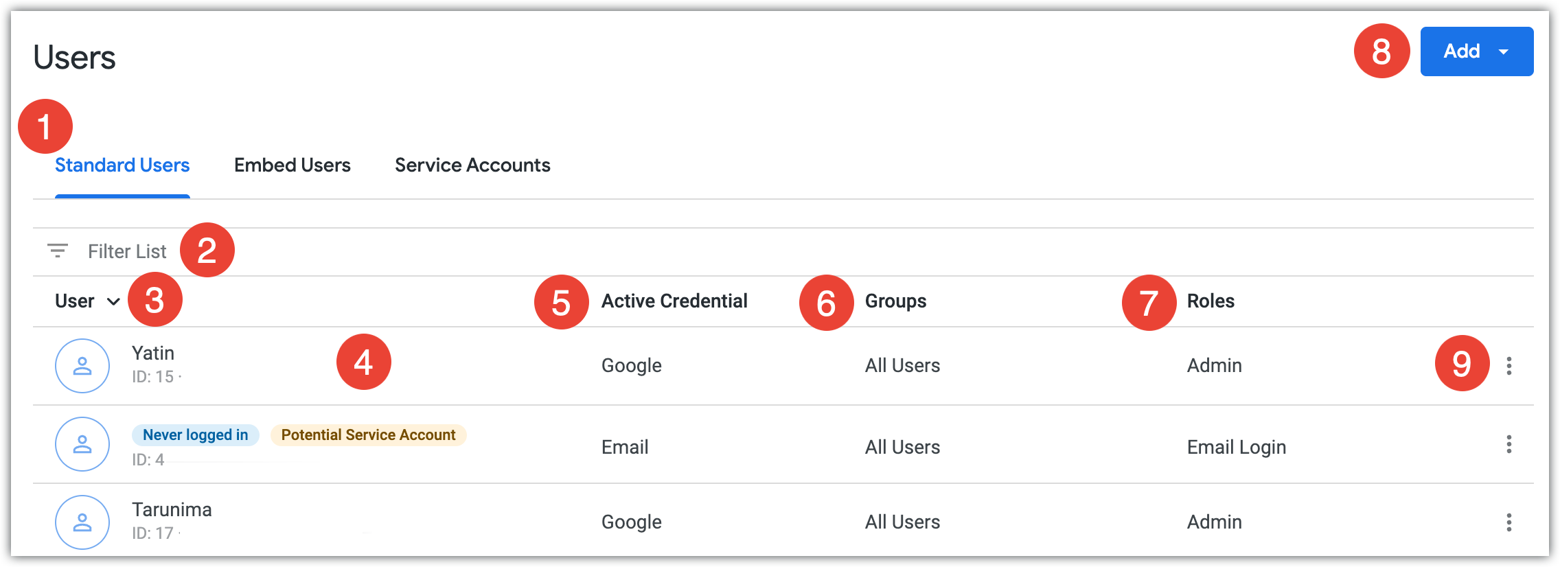Click Tarunima's user avatar icon
The height and width of the screenshot is (567, 1560).
(82, 522)
